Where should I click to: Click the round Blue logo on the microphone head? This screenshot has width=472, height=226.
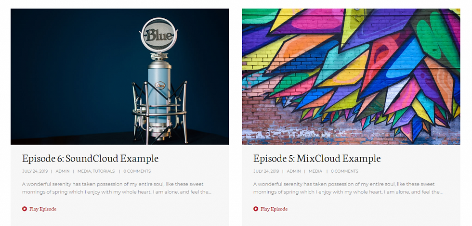159,36
